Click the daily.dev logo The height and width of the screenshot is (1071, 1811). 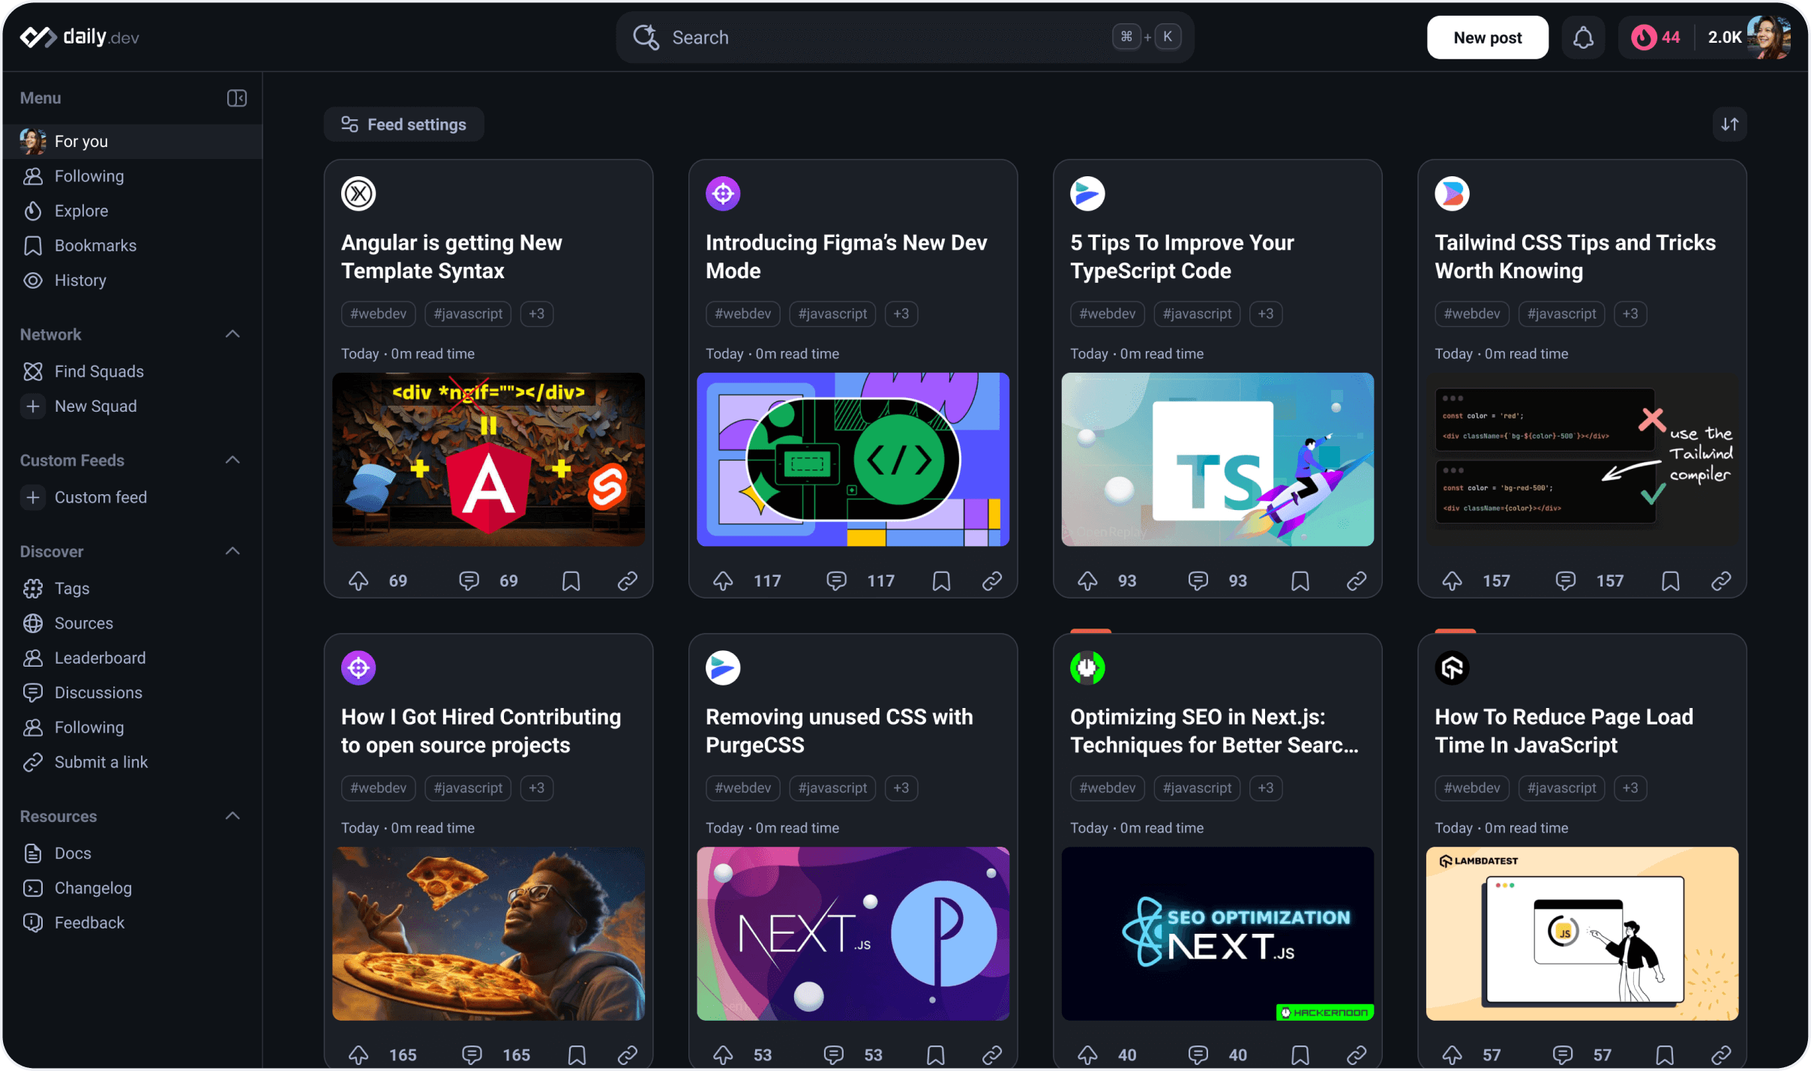pyautogui.click(x=79, y=37)
